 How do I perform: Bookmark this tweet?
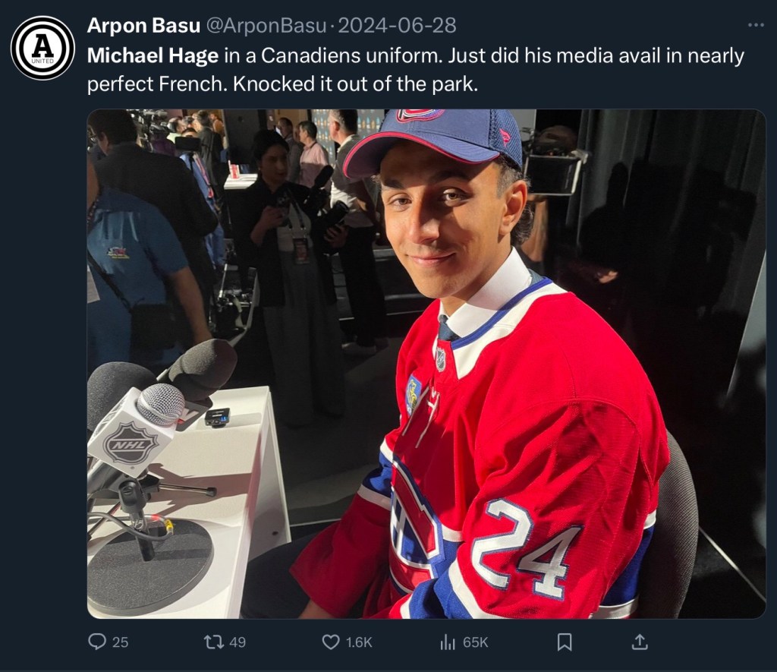(x=565, y=642)
